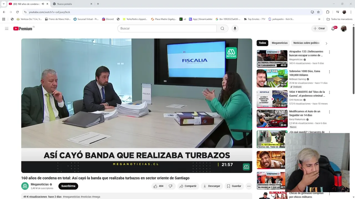Open a new tab with plus button
355x199 pixels.
tap(98, 4)
